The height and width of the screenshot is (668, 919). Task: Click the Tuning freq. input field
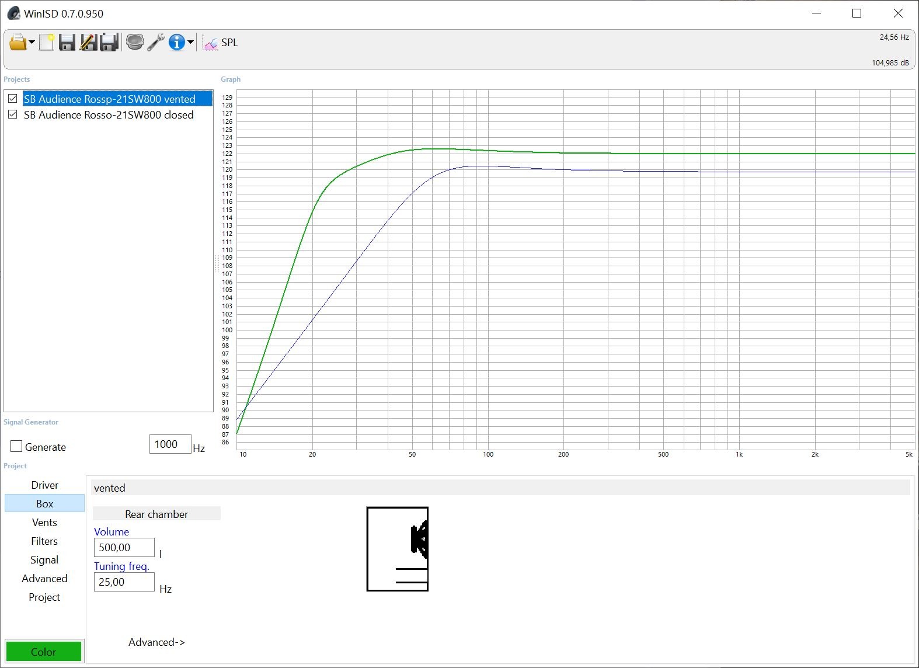point(124,582)
